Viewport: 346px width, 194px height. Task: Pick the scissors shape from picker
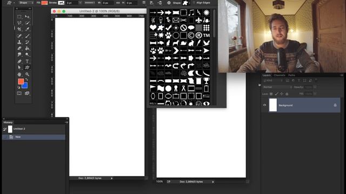(183, 20)
